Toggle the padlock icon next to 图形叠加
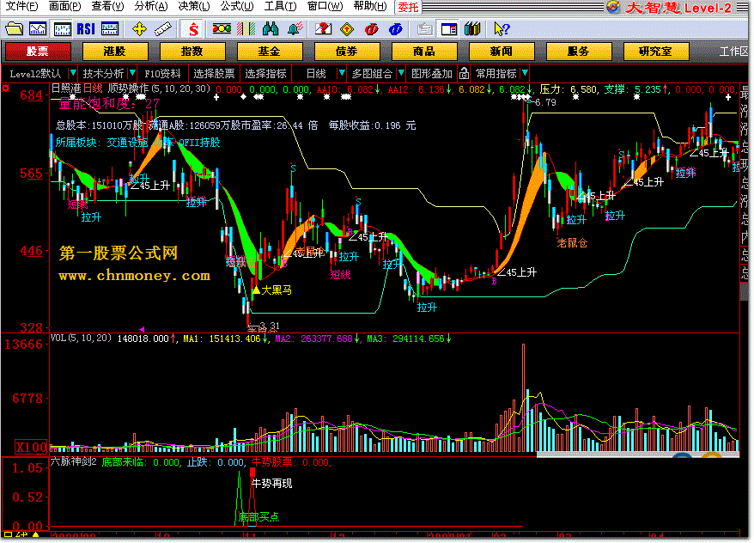754x543 pixels. click(x=464, y=74)
